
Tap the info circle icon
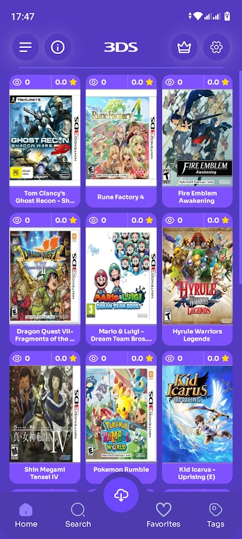(58, 47)
